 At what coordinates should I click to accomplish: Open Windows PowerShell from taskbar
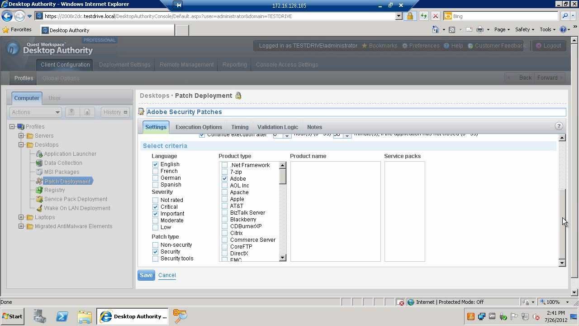(62, 316)
